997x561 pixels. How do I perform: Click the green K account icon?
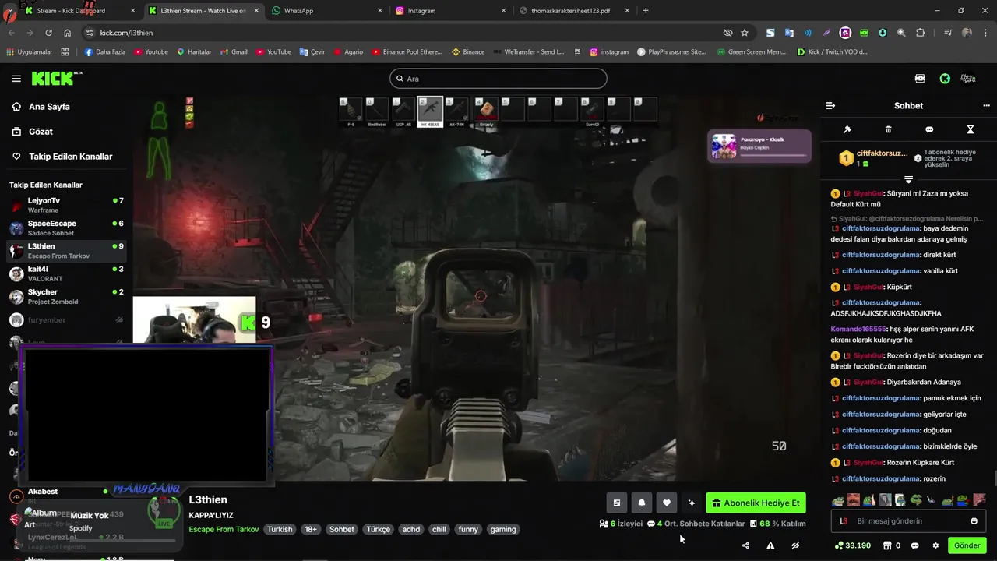click(945, 79)
